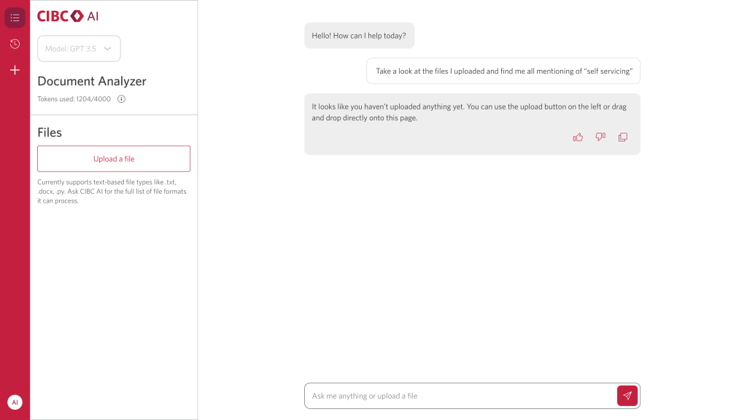This screenshot has width=747, height=420.
Task: Give thumbs down to the response
Action: pos(600,137)
